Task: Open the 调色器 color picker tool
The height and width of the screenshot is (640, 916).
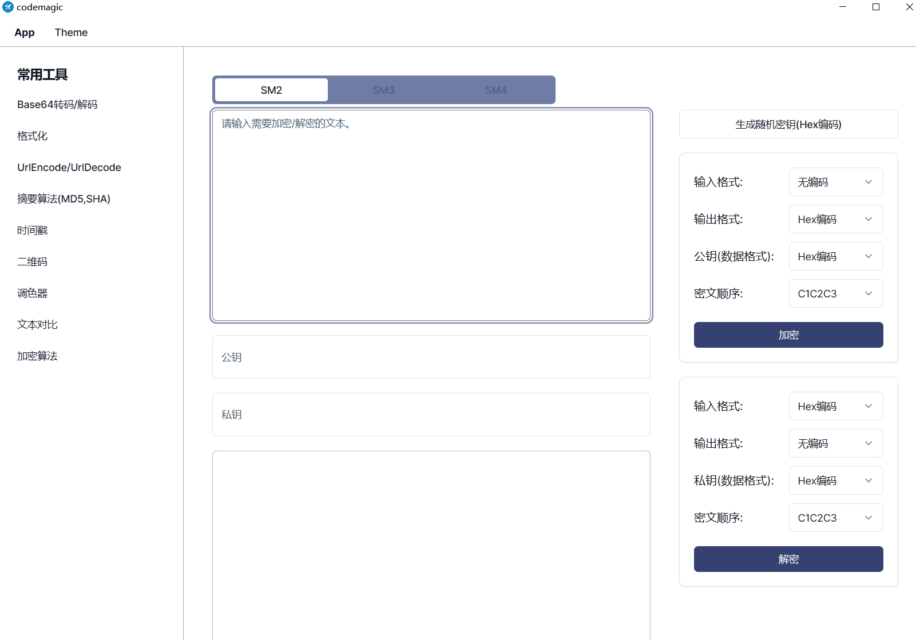Action: pyautogui.click(x=32, y=293)
